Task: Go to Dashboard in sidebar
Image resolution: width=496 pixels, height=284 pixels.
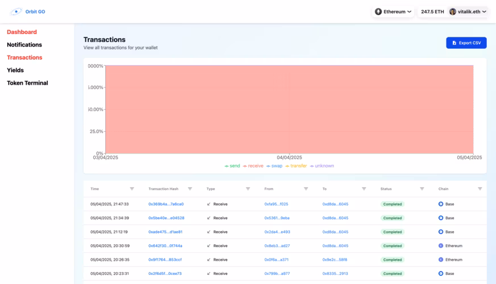Action: (22, 32)
